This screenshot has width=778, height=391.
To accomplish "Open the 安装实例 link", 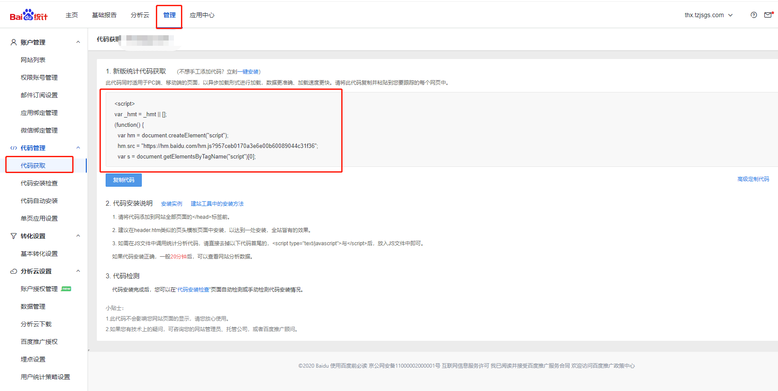I will pyautogui.click(x=172, y=204).
